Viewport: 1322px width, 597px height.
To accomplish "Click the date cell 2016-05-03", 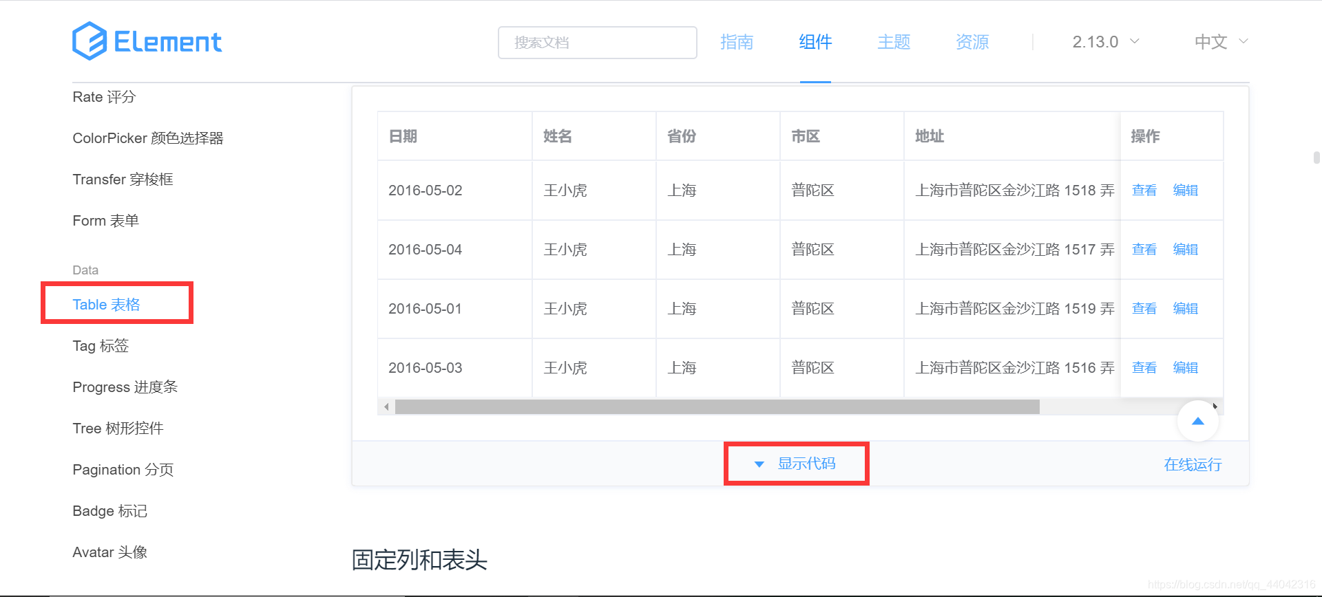I will [425, 368].
